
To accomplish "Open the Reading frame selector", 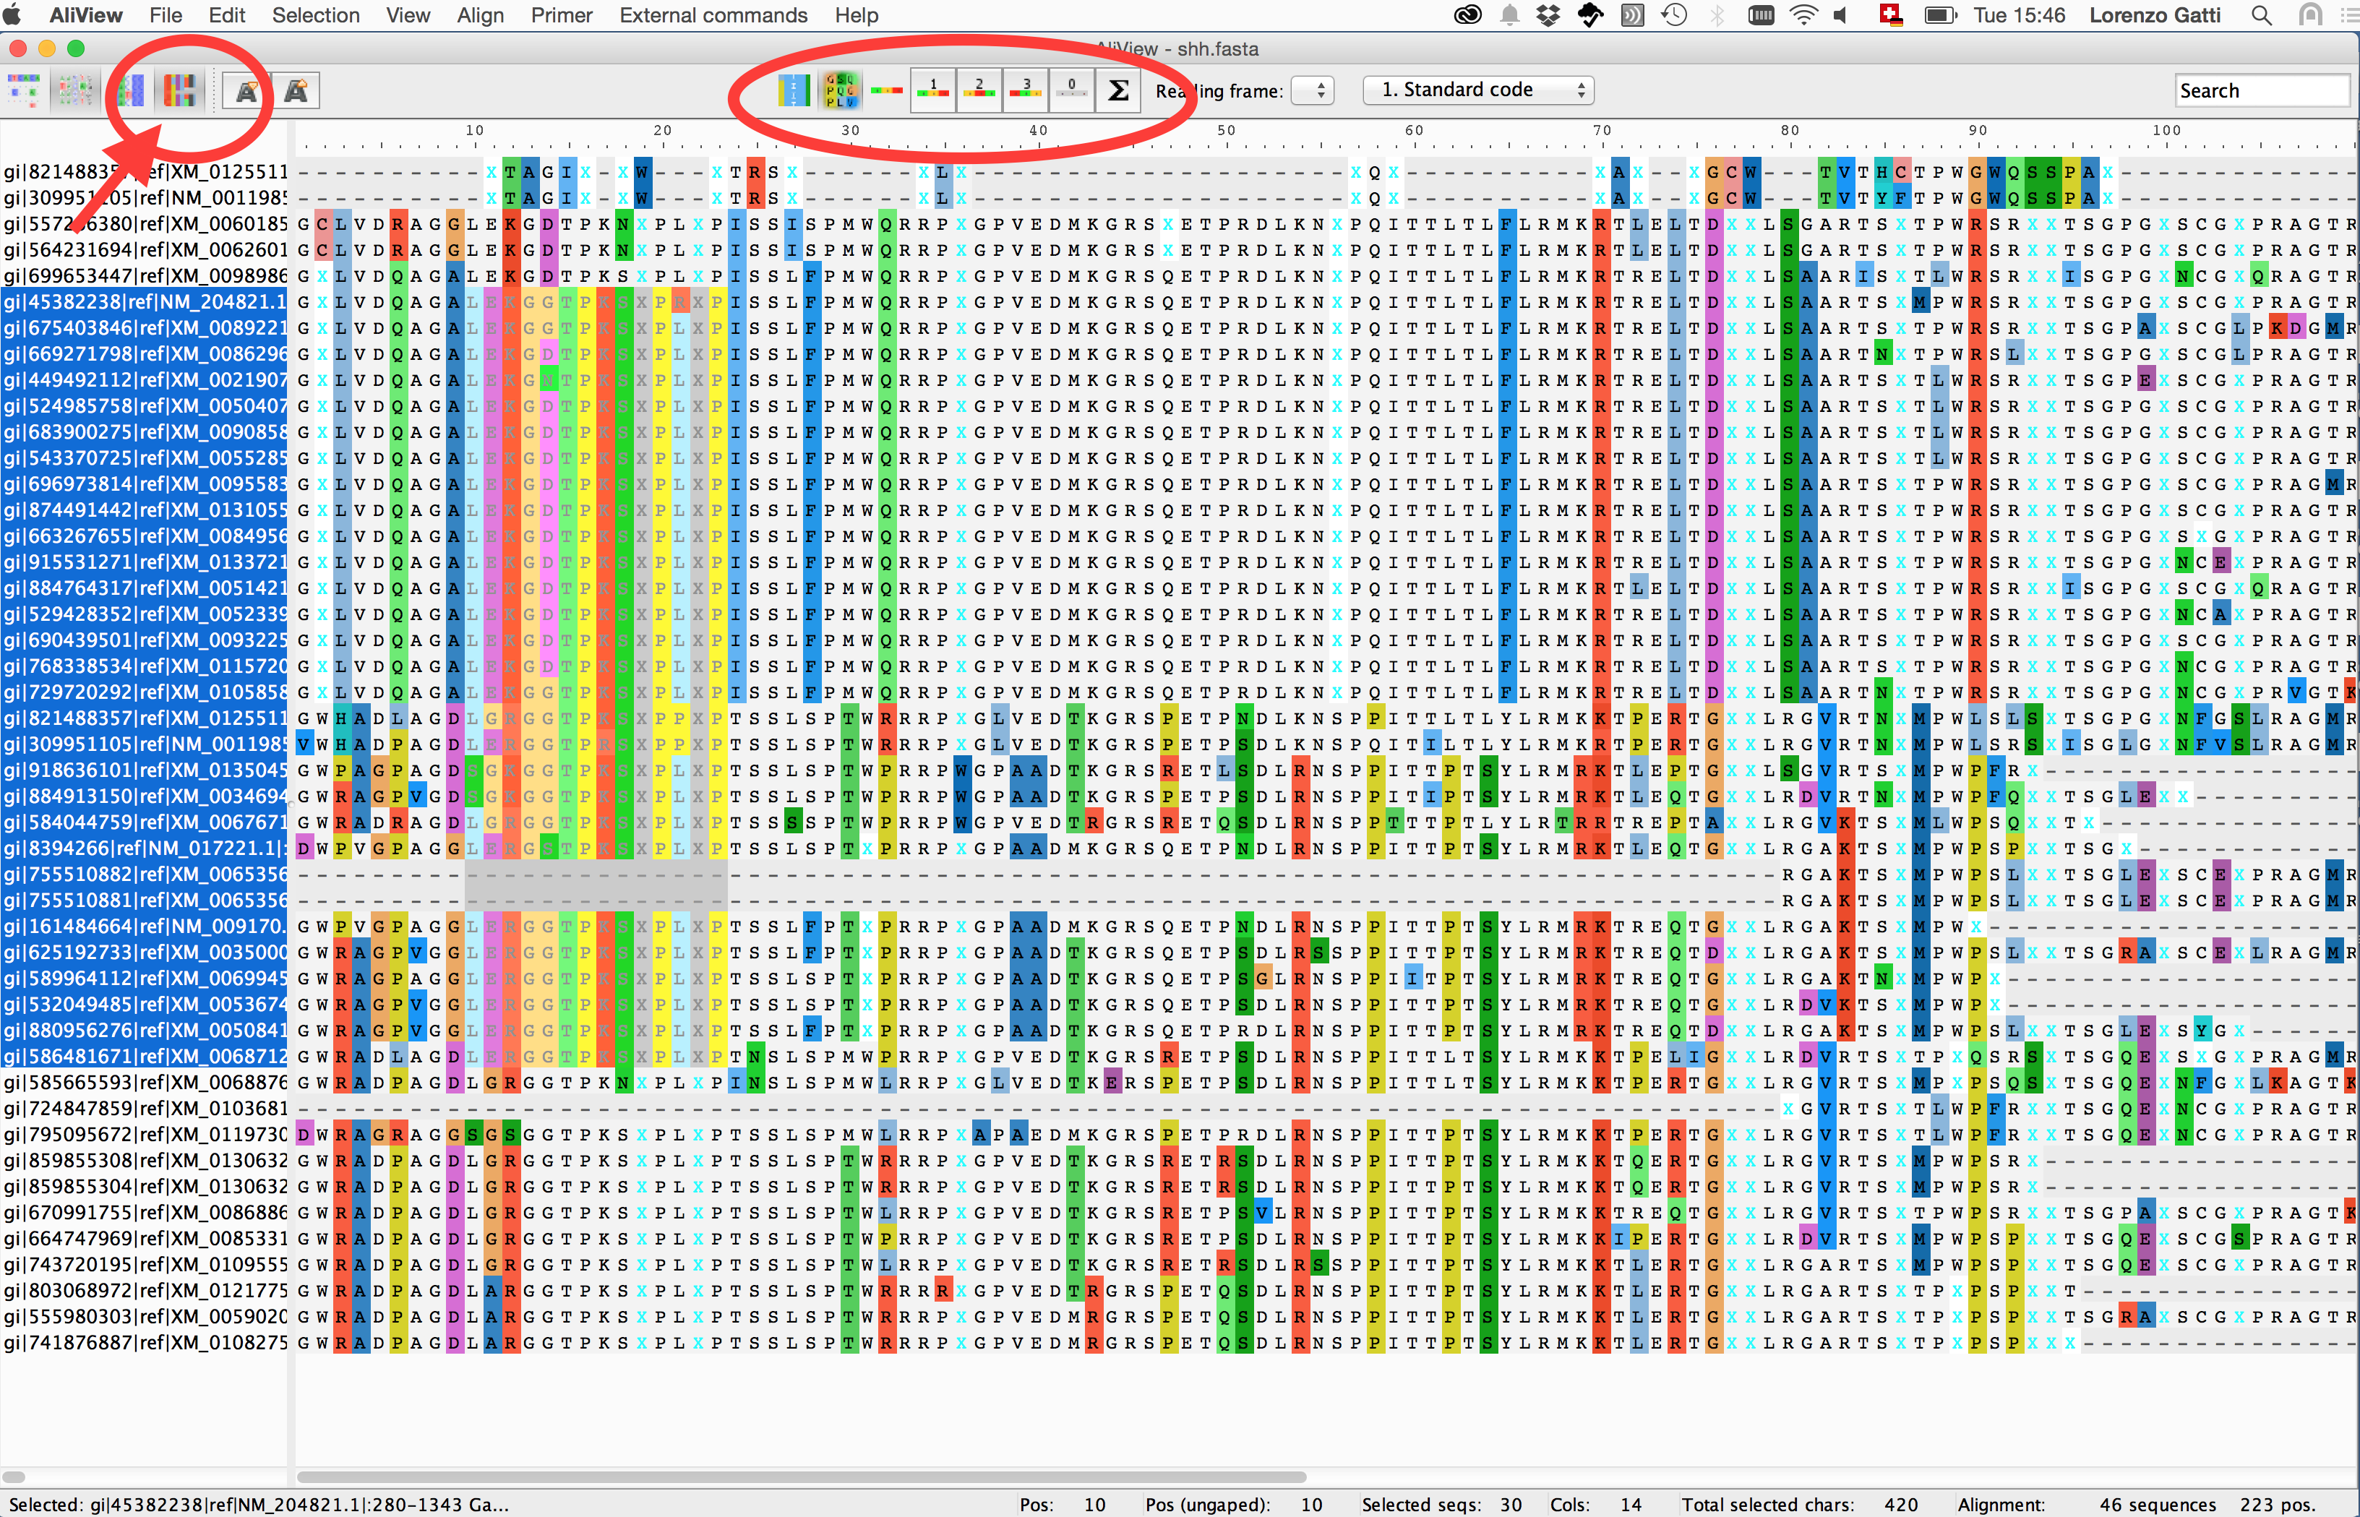I will (1313, 90).
